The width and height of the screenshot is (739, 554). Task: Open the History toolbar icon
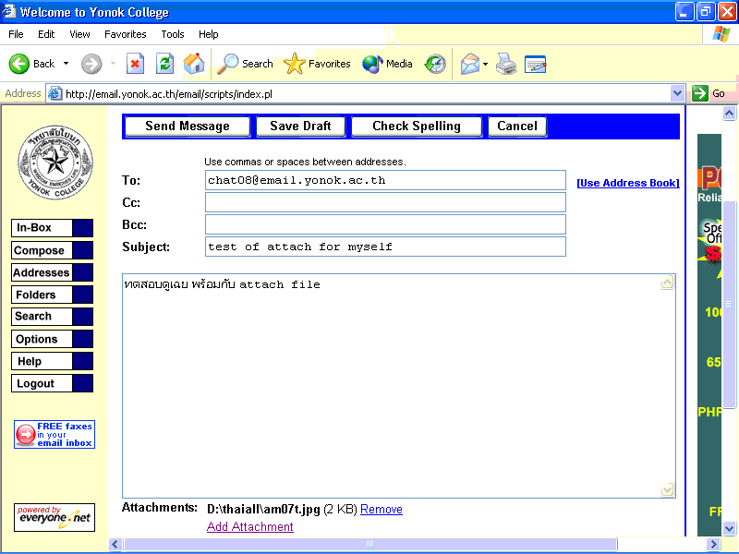tap(435, 64)
